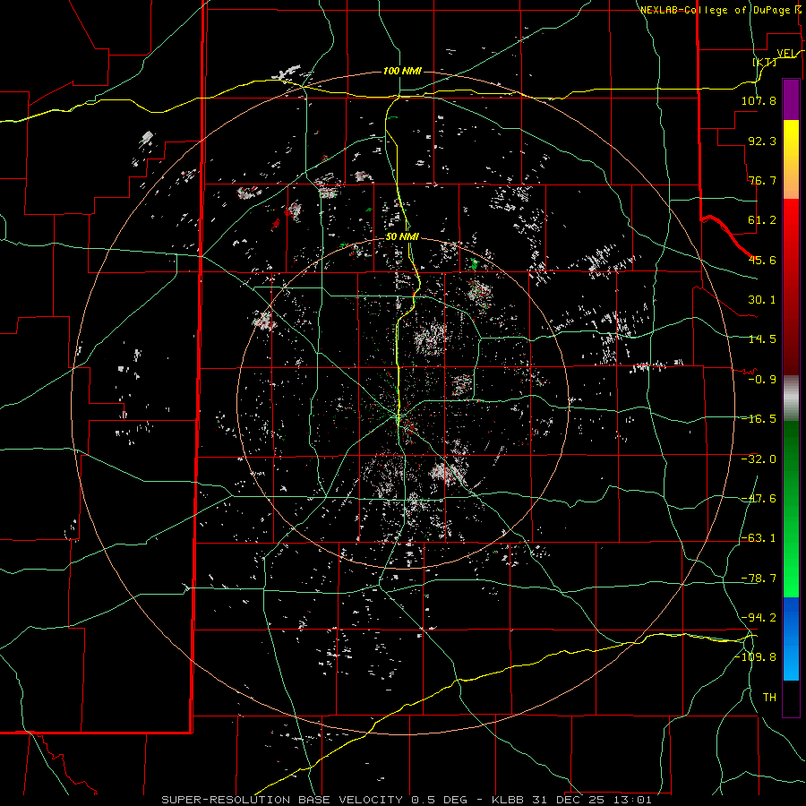This screenshot has width=806, height=806.
Task: Select the -63.1 scale value
Action: 759,538
